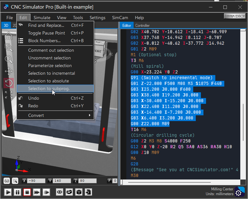Image resolution: width=248 pixels, height=199 pixels.
Task: Click the editor horizontal scrollbar
Action: tap(169, 182)
